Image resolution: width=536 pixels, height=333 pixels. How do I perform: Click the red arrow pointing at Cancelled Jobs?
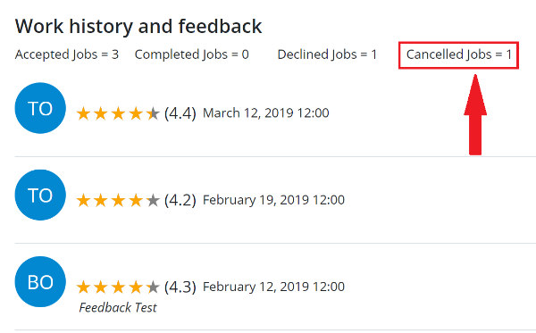pyautogui.click(x=475, y=115)
